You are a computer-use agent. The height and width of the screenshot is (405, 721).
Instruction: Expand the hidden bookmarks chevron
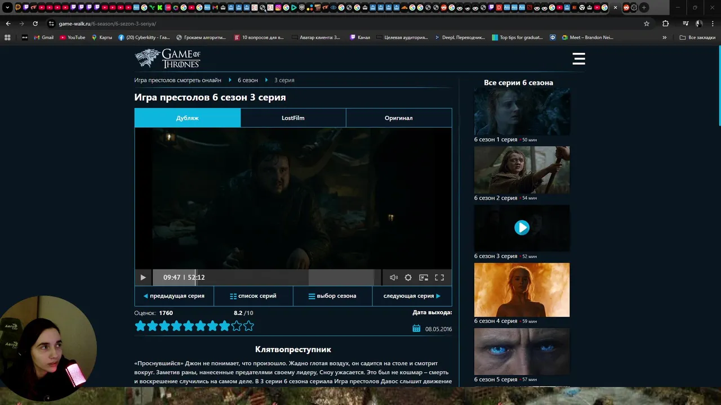coord(665,38)
